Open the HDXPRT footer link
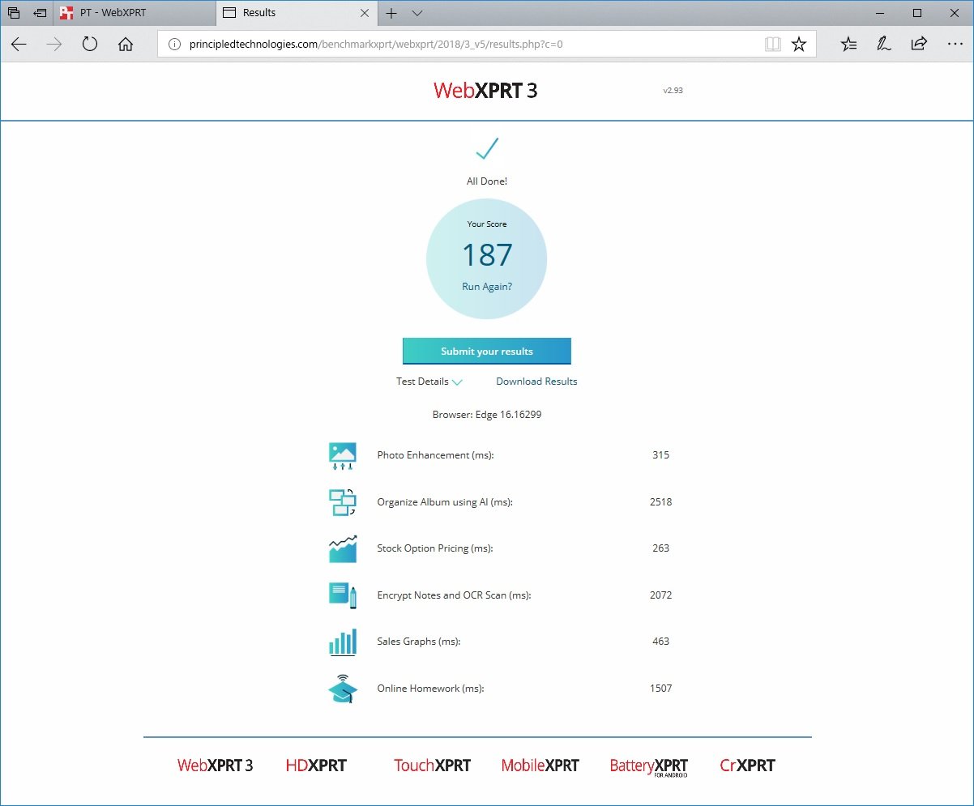 pyautogui.click(x=316, y=765)
